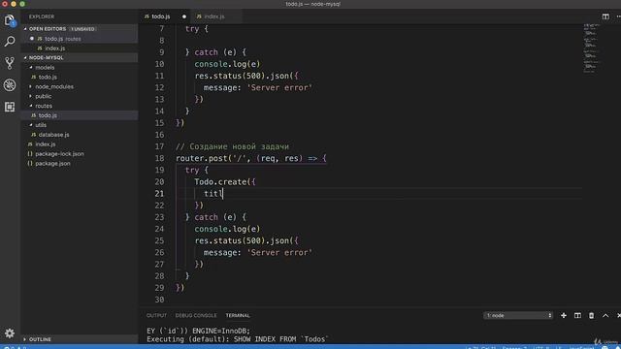This screenshot has width=621, height=349.
Task: Split the editor to the right
Action: [605, 16]
